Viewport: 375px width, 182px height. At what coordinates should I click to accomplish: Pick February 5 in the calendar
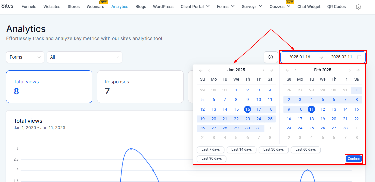tap(323, 100)
